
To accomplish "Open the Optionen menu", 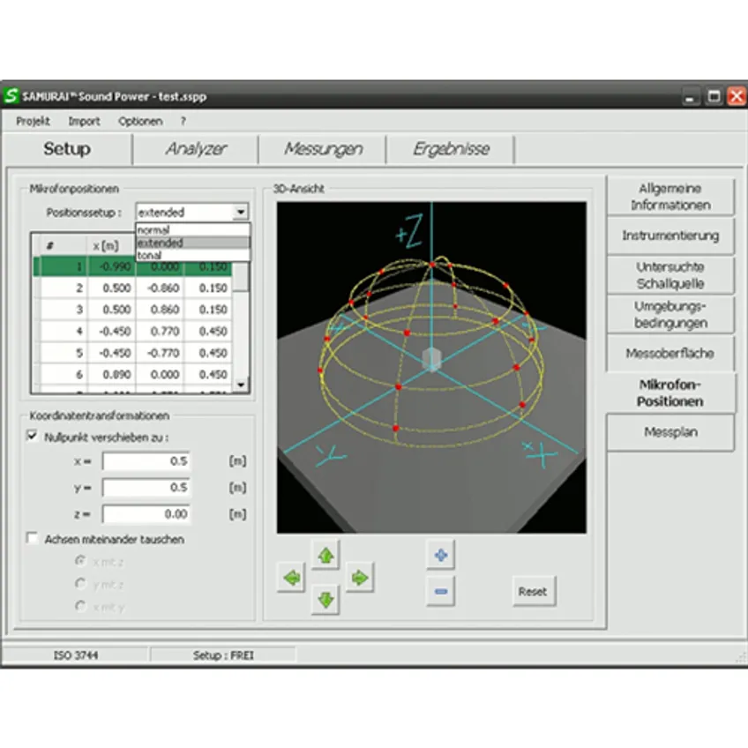I will (x=140, y=121).
